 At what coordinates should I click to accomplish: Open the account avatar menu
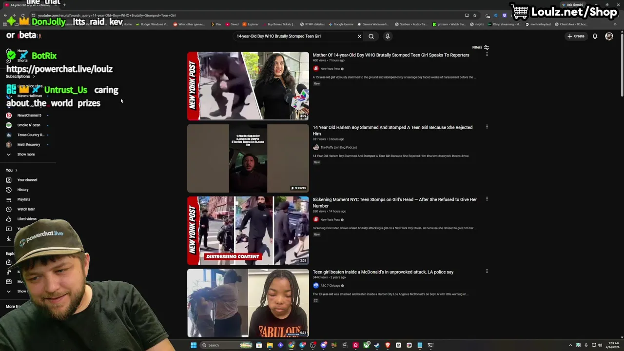(x=609, y=36)
